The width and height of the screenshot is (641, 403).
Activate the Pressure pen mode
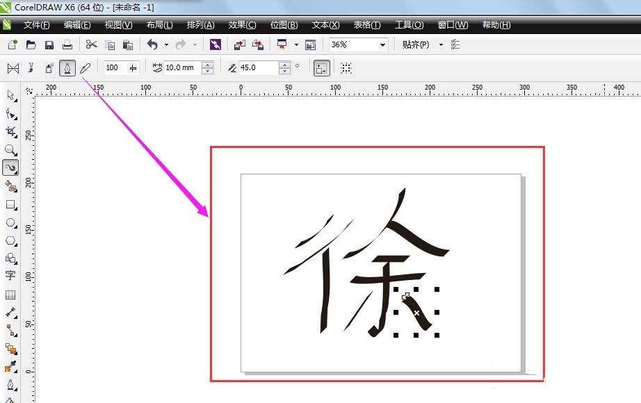(85, 68)
